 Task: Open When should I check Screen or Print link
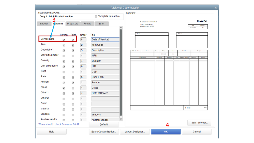pos(59,124)
